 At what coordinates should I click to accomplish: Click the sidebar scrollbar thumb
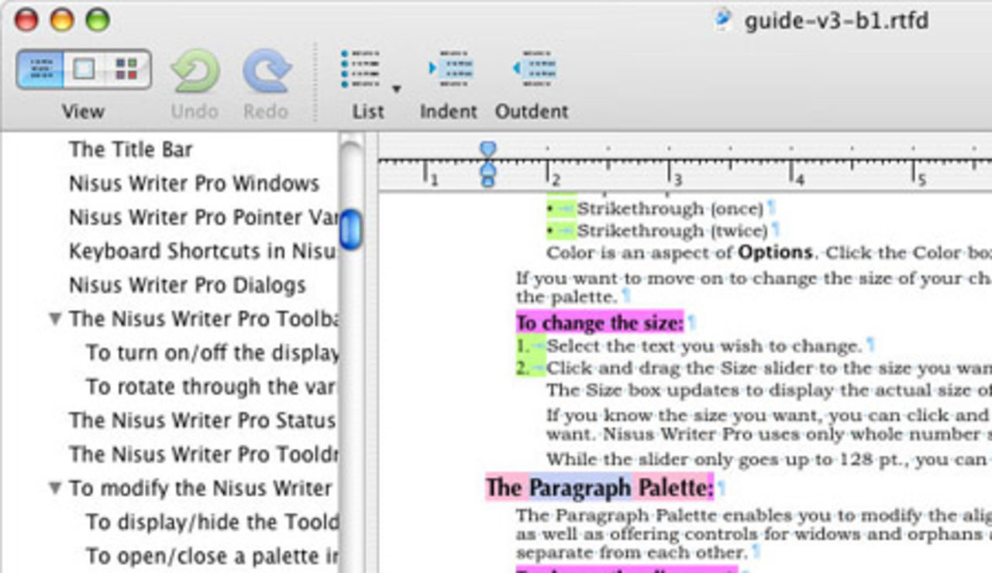pos(351,225)
